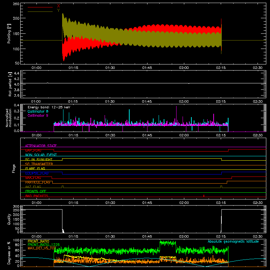Click the red X legend line in the pointing plot
The image size is (270, 270).
coord(40,7)
